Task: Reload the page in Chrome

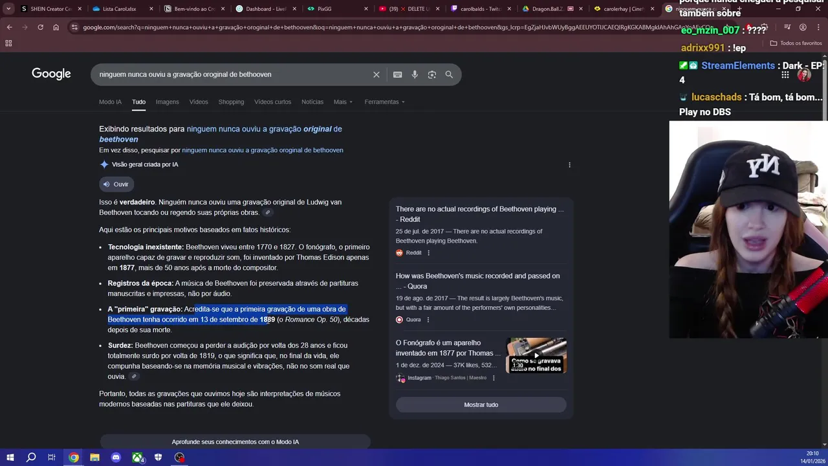Action: coord(40,27)
